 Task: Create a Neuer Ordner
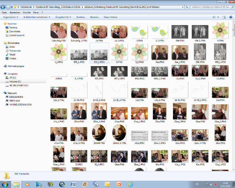[111, 17]
